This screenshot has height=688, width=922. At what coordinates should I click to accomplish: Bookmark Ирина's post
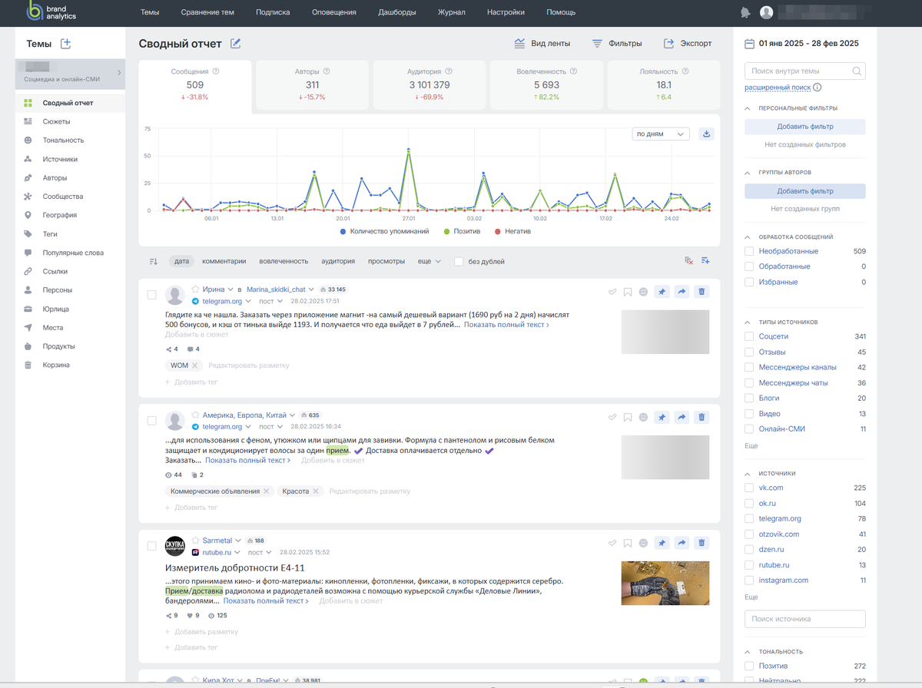(628, 292)
